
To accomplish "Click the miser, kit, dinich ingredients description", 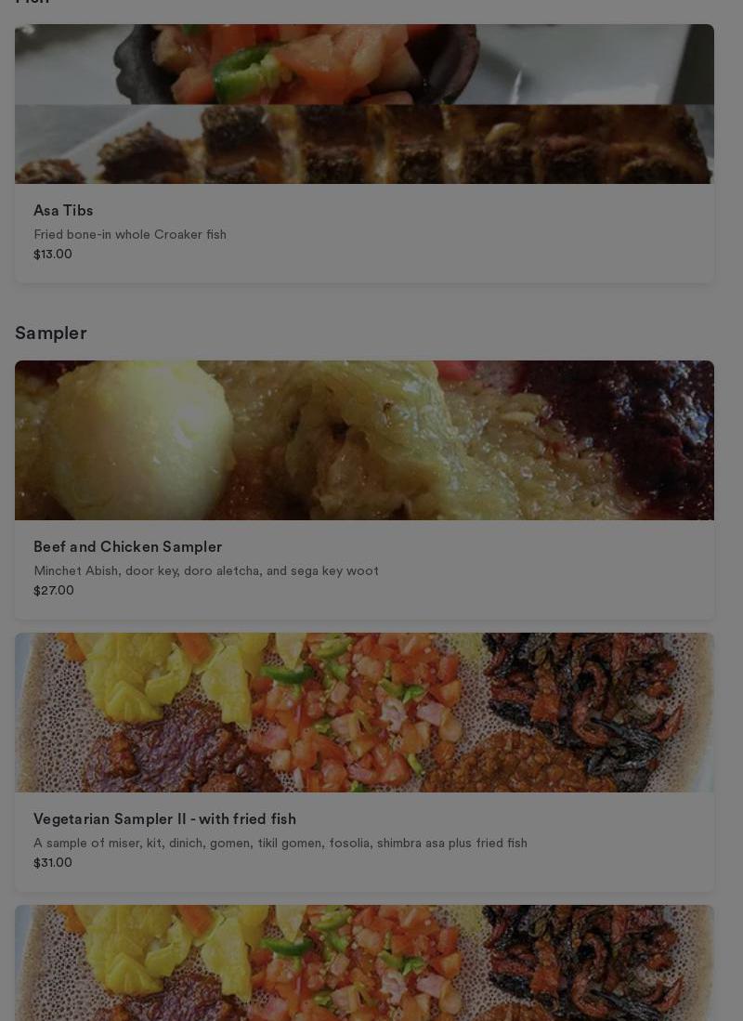I will [280, 844].
